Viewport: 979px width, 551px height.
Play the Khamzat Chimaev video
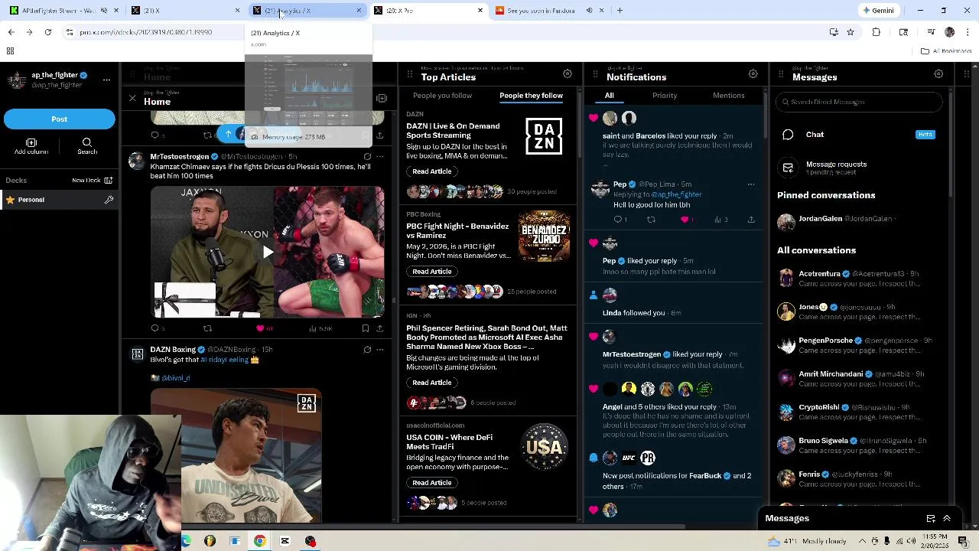(x=267, y=252)
